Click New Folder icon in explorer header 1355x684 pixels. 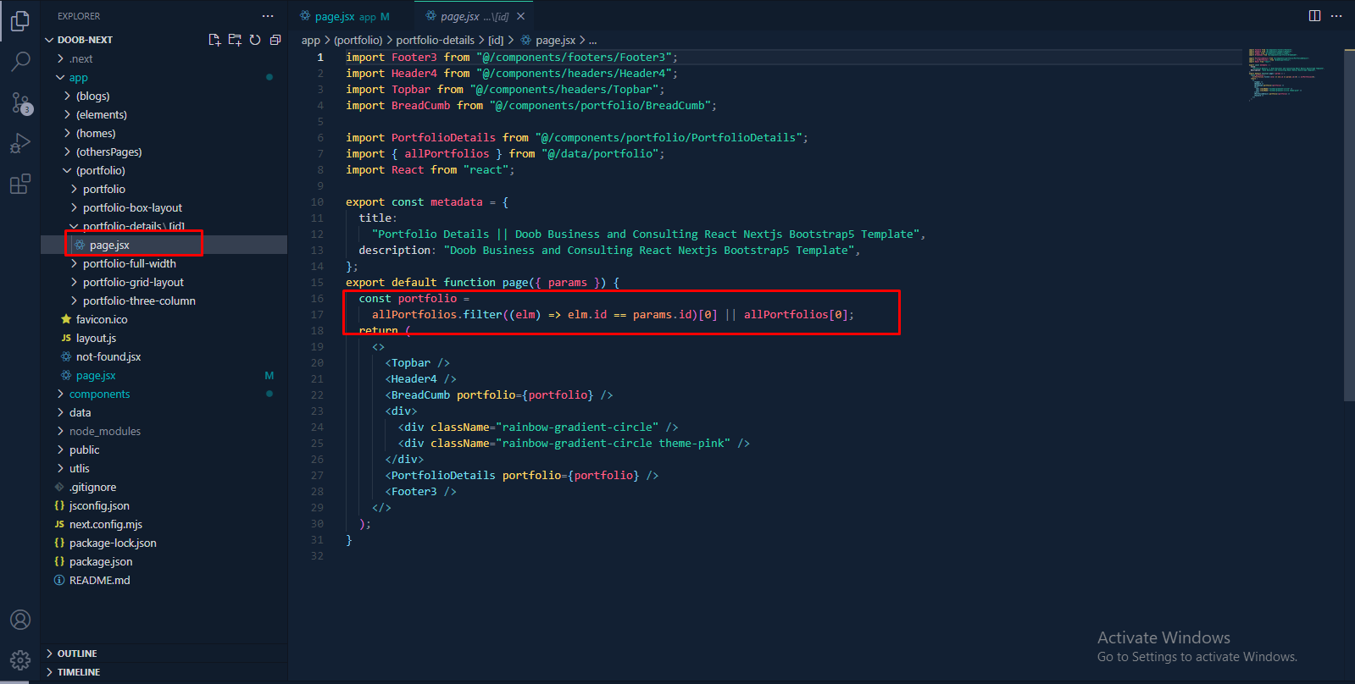(x=235, y=40)
